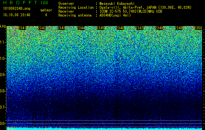Click the 'meteor' counter label
This screenshot has height=130, width=205.
(46, 10)
